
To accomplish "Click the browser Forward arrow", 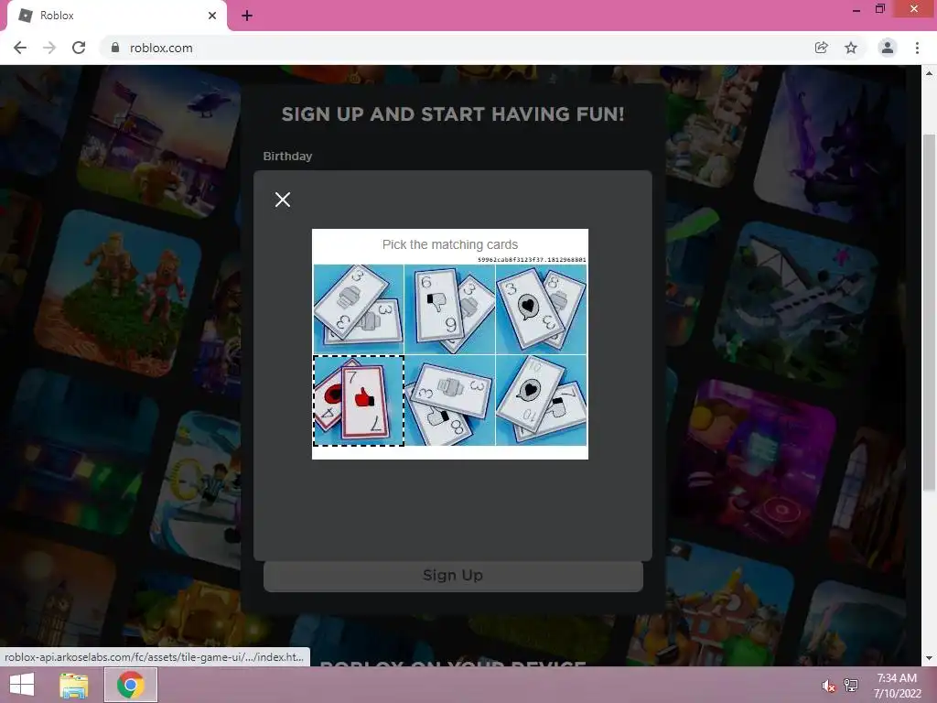I will click(49, 48).
